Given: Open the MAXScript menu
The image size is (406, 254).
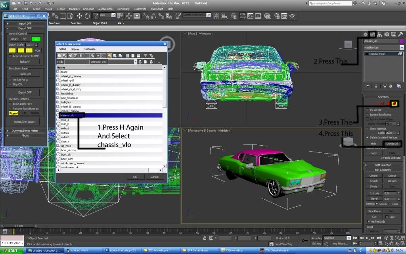Looking at the screenshot, I should pyautogui.click(x=157, y=9).
